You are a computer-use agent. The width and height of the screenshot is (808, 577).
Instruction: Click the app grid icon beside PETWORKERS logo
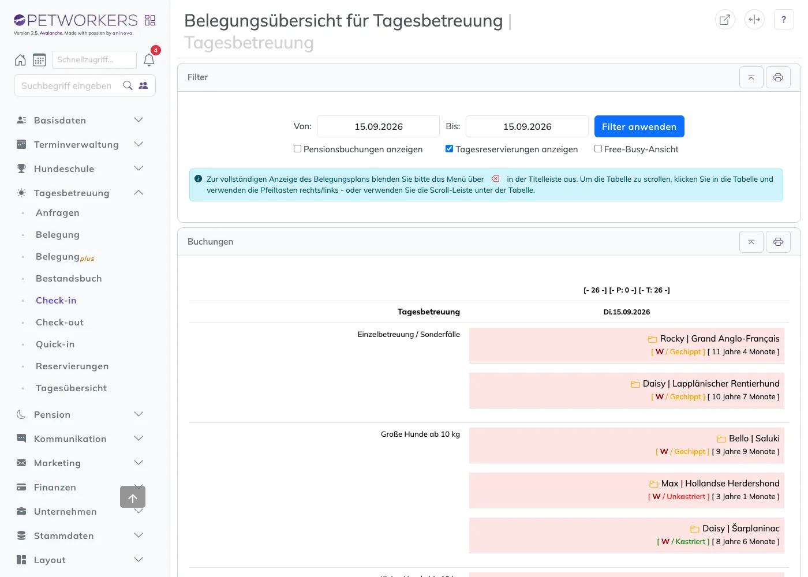click(150, 20)
